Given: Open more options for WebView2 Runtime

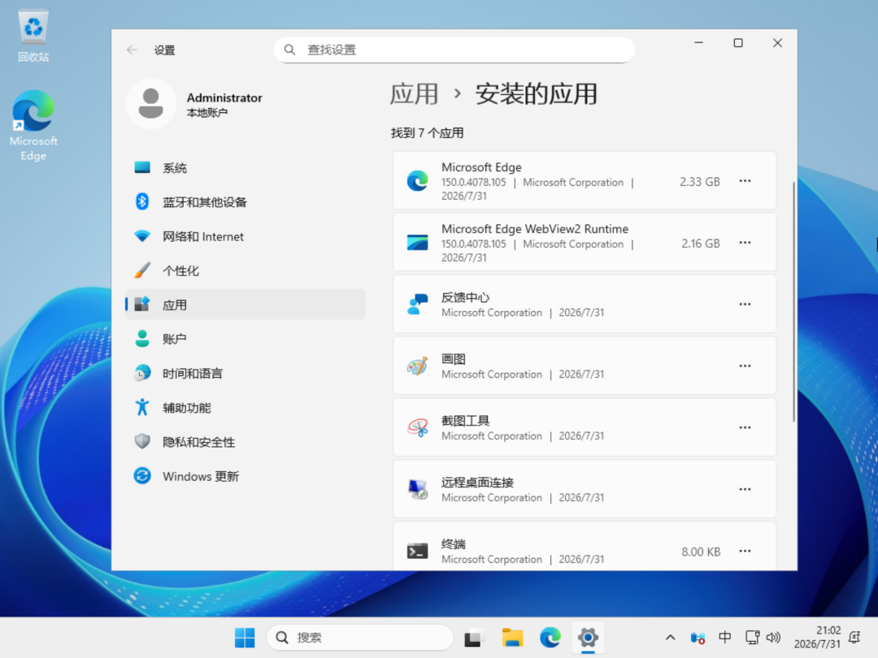Looking at the screenshot, I should click(x=745, y=242).
